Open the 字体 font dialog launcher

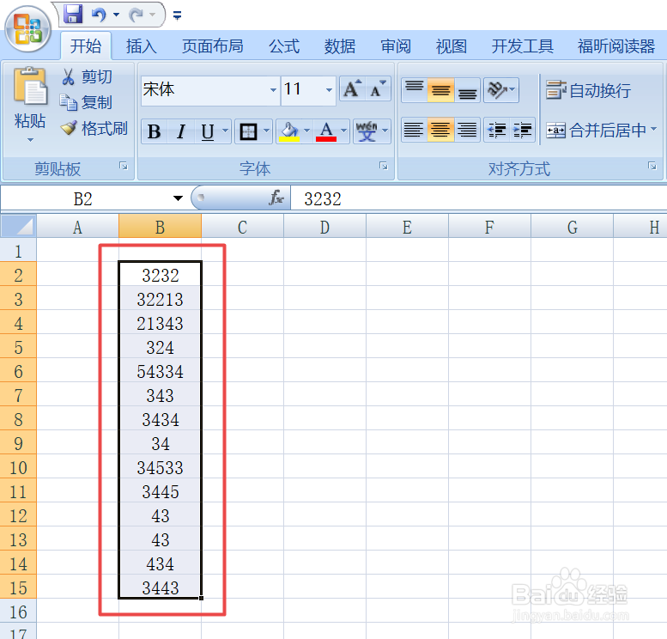[383, 166]
